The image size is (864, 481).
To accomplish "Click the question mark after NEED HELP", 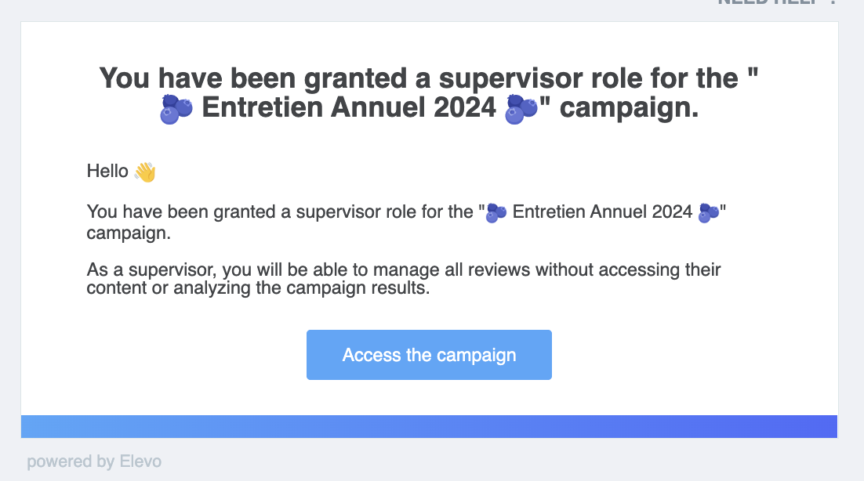I will [x=833, y=2].
